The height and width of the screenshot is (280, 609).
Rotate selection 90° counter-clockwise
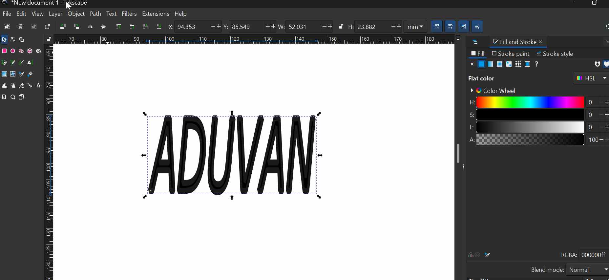[x=63, y=27]
